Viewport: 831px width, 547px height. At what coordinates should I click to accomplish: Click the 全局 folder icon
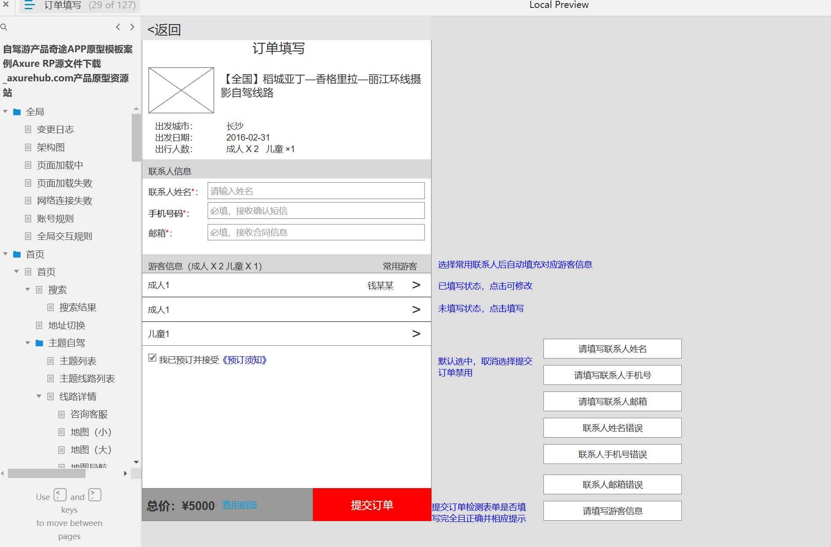tap(17, 112)
